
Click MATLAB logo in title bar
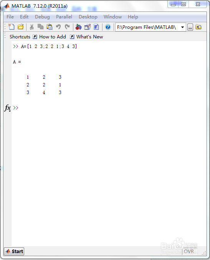click(7, 6)
